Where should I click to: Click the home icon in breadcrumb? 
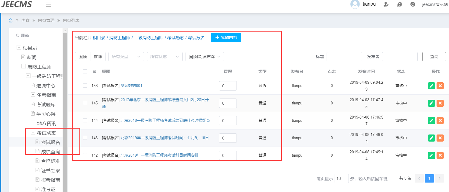coord(11,20)
